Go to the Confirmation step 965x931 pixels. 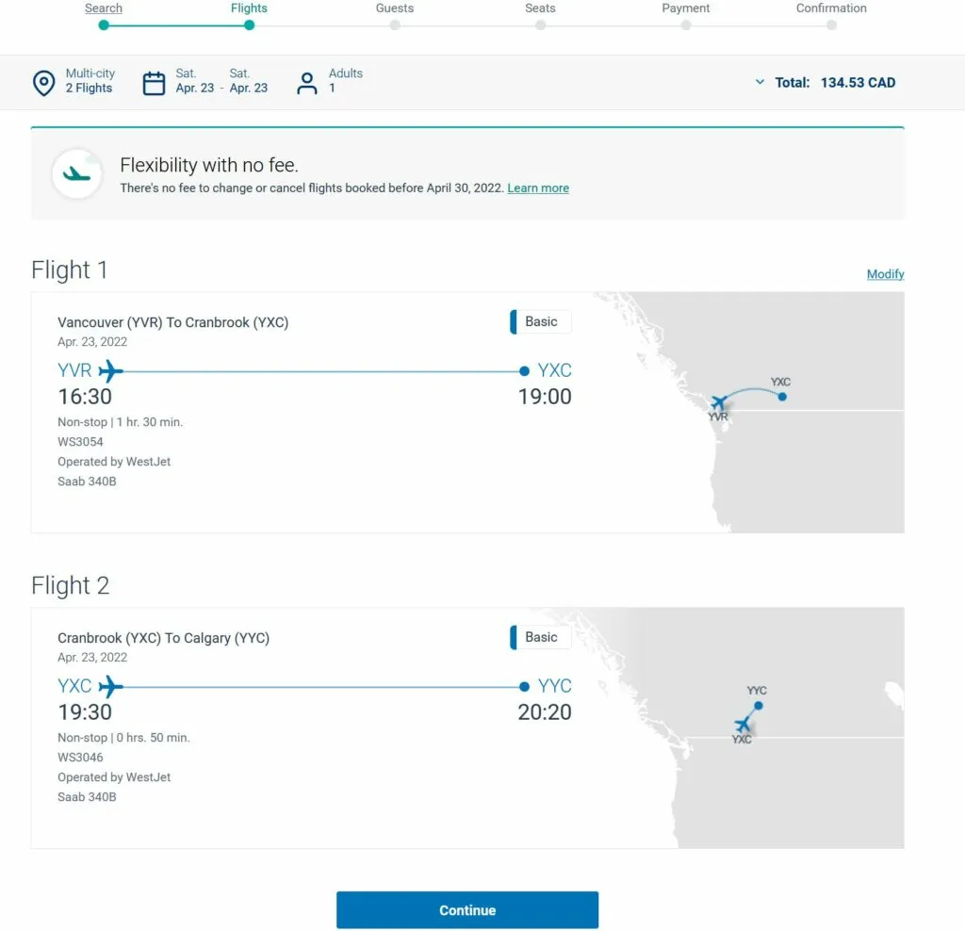[830, 8]
